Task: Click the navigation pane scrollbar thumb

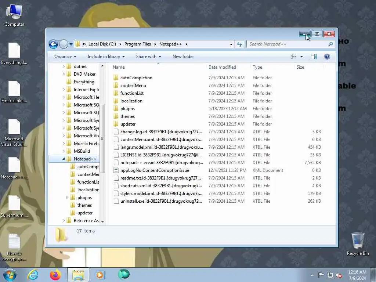Action: click(x=102, y=138)
